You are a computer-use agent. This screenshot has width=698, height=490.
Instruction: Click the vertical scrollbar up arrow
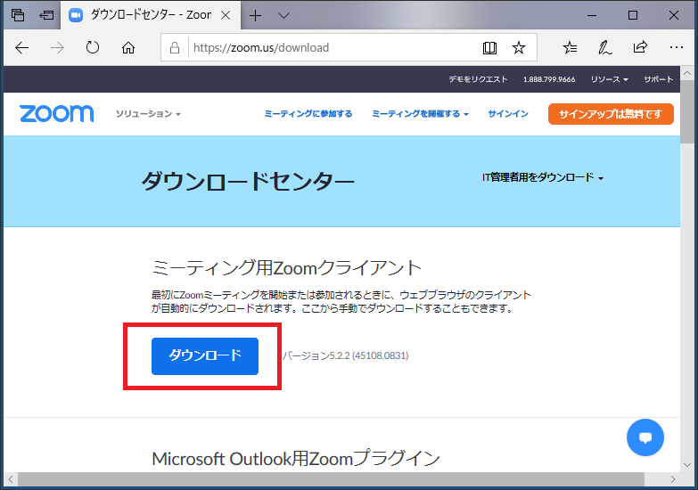pos(687,72)
